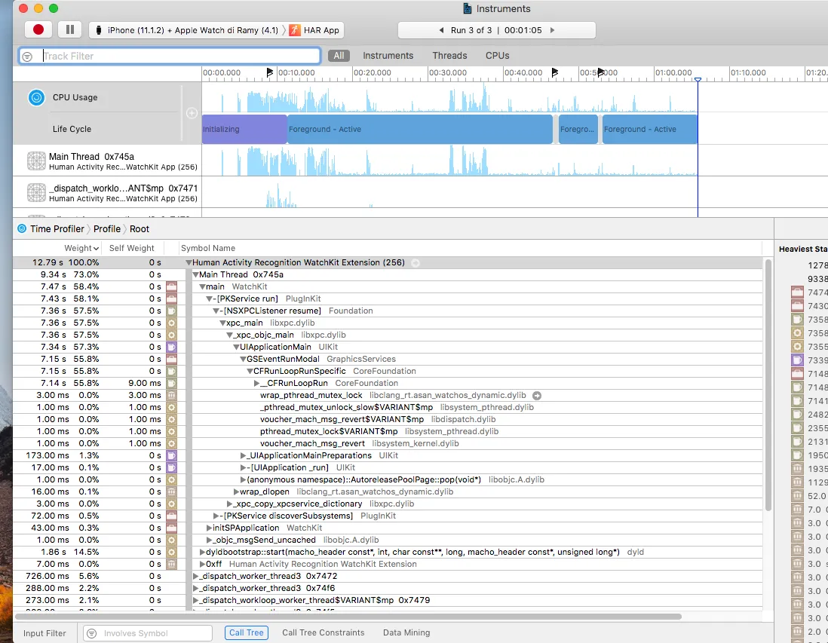Select the _objc_msgSend_uncached row

click(x=388, y=540)
